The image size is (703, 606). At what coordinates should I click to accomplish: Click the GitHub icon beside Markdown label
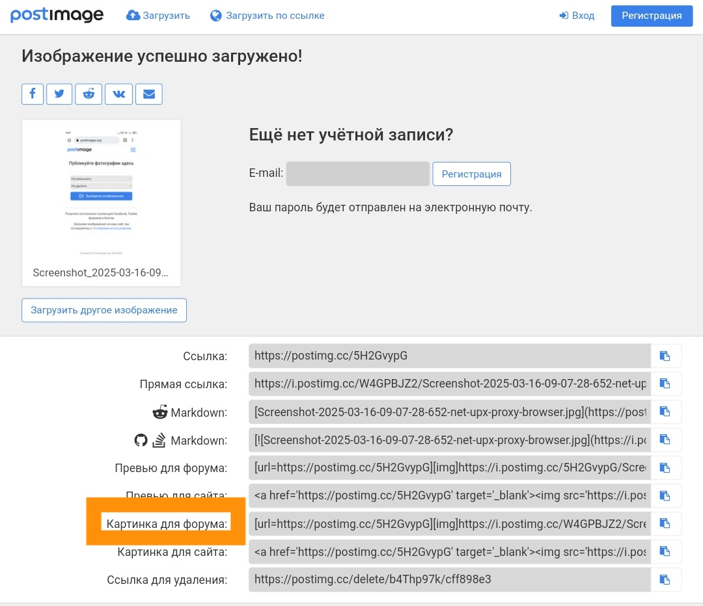pos(141,440)
